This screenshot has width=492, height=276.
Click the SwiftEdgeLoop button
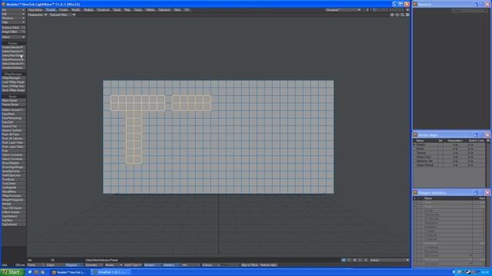click(13, 176)
